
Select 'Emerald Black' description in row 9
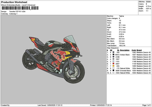(125, 71)
